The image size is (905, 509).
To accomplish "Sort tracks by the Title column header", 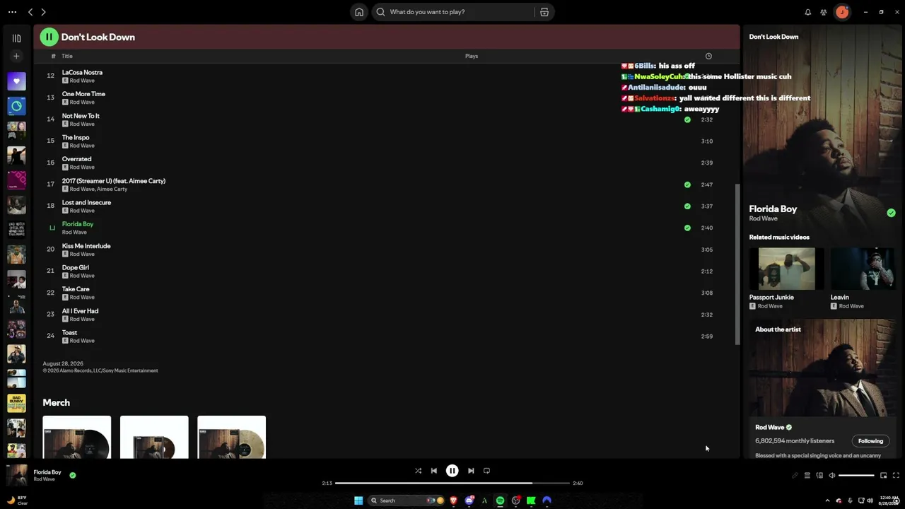I will coord(67,56).
